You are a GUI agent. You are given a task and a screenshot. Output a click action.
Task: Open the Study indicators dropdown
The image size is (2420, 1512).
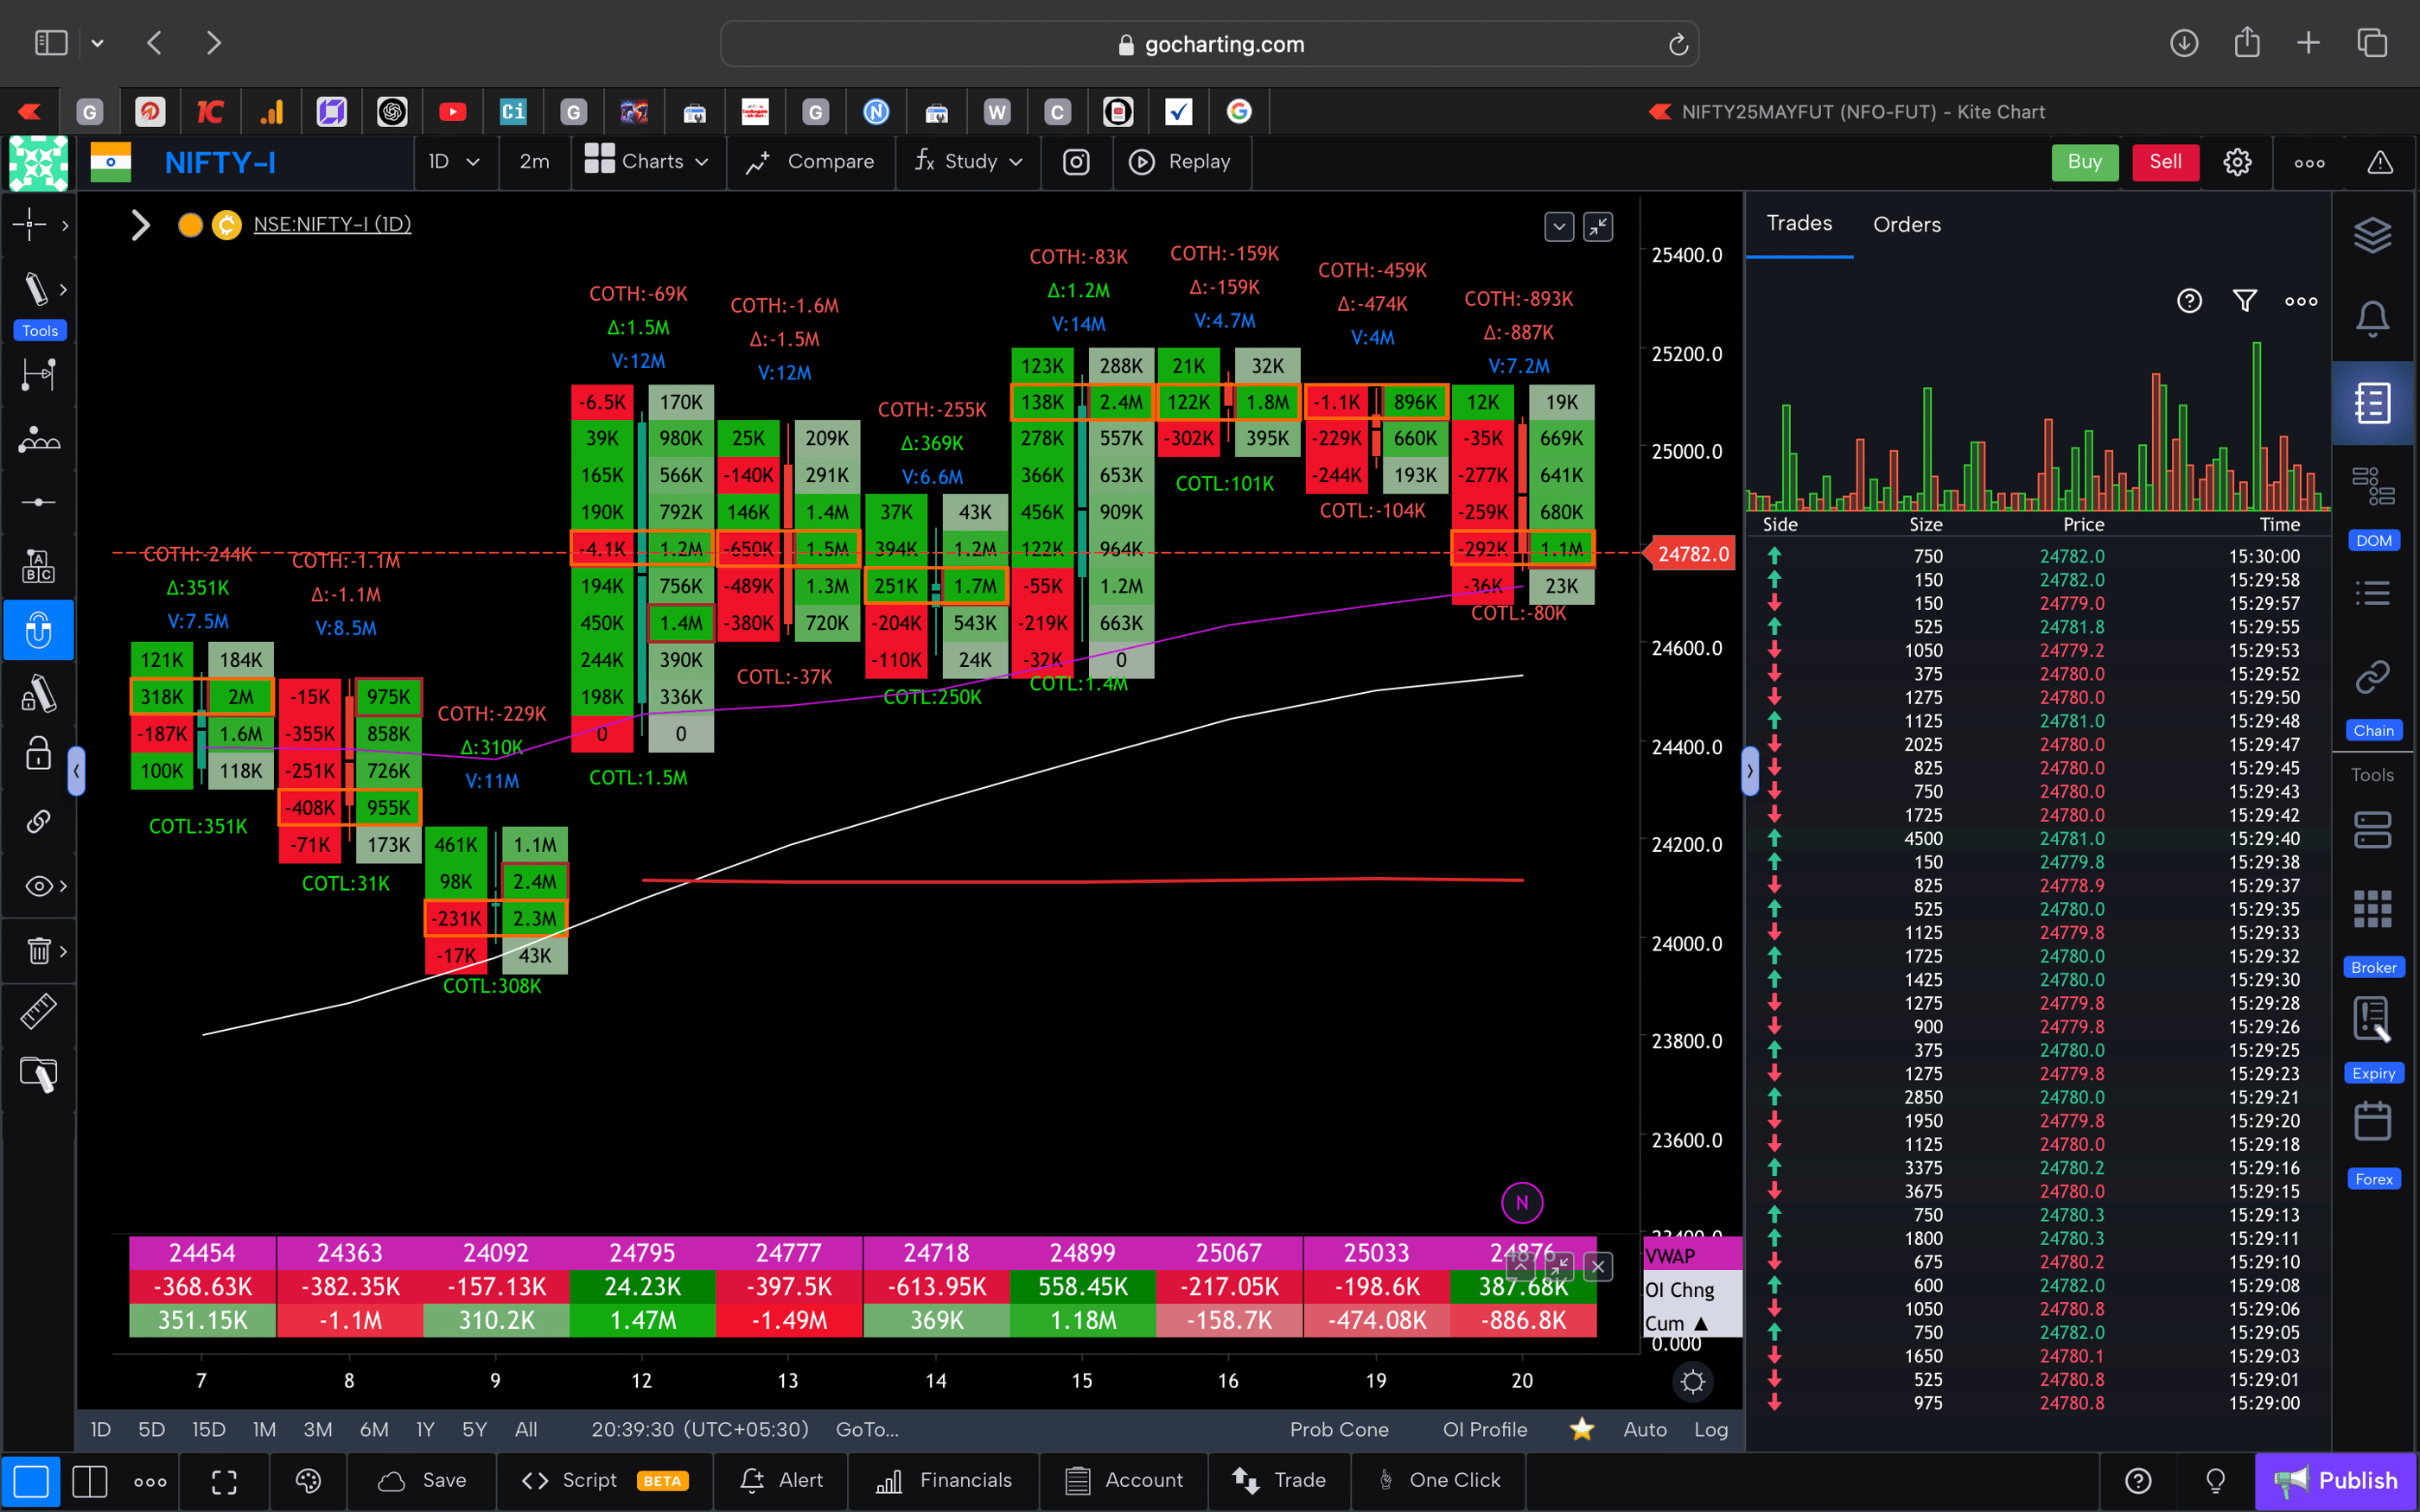tap(967, 161)
